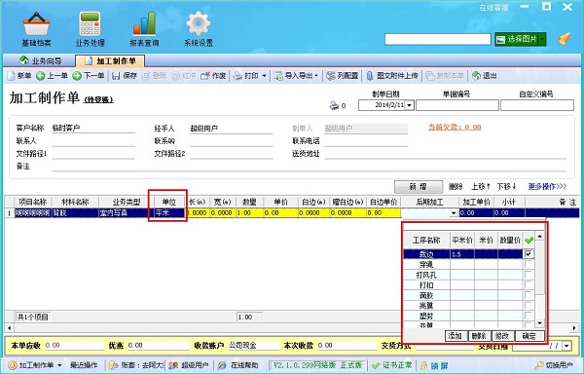Move row down with 下移↓
The height and width of the screenshot is (374, 584).
pyautogui.click(x=506, y=187)
